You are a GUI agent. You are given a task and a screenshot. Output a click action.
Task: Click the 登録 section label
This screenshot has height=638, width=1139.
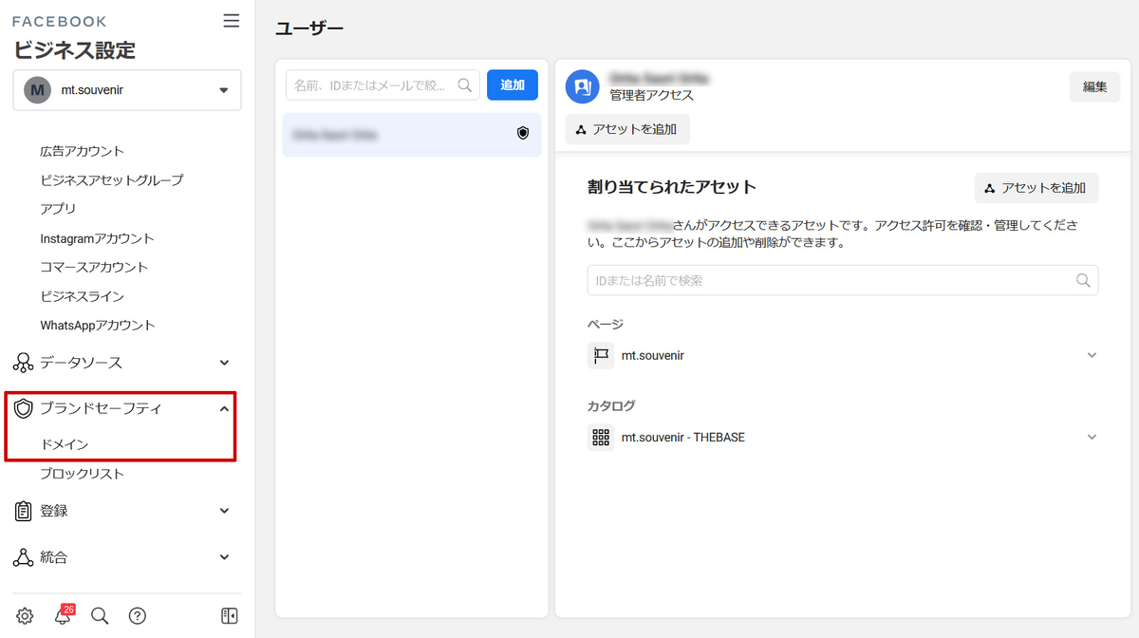click(x=54, y=511)
